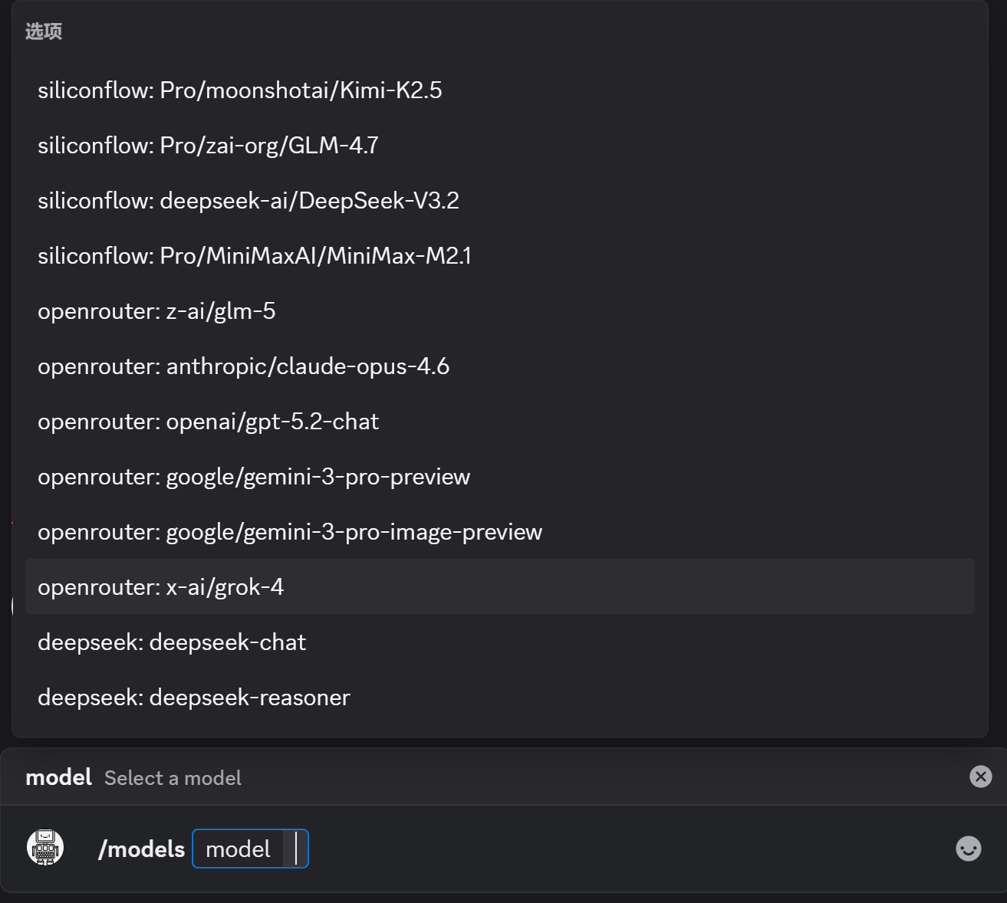Select openrouter claude-opus-4.6 model

243,366
